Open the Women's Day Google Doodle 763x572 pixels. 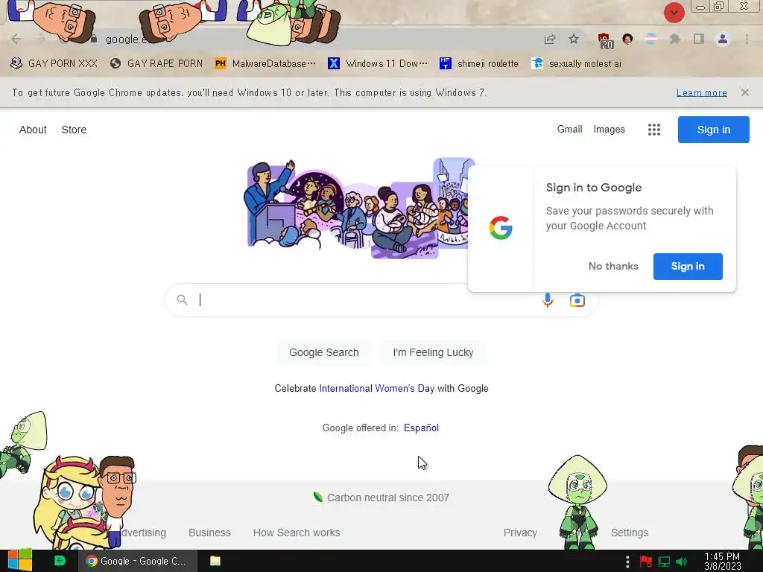click(358, 209)
